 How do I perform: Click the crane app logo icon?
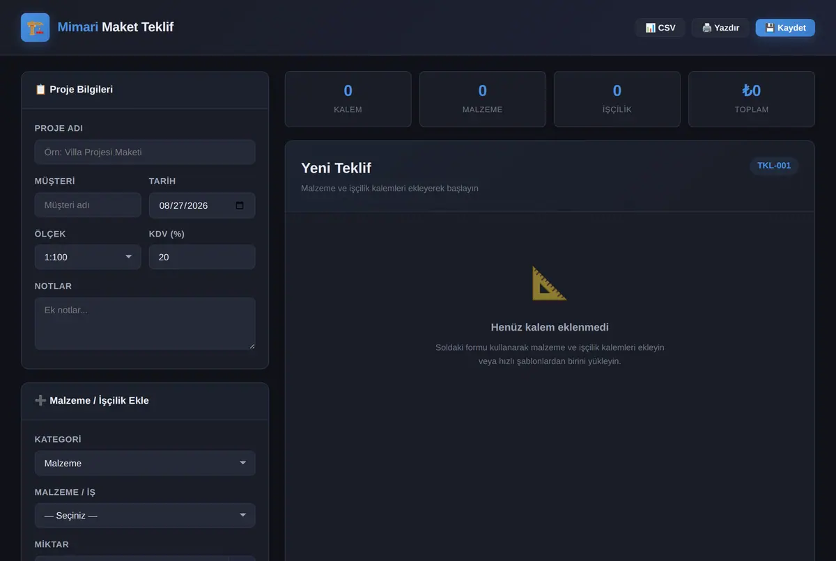[x=35, y=28]
